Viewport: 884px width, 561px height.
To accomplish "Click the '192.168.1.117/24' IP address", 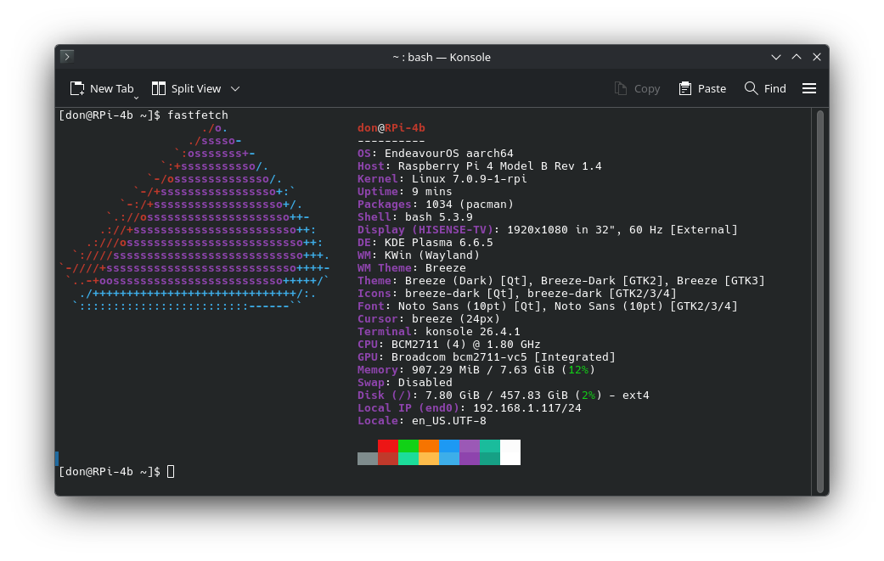I will (527, 407).
